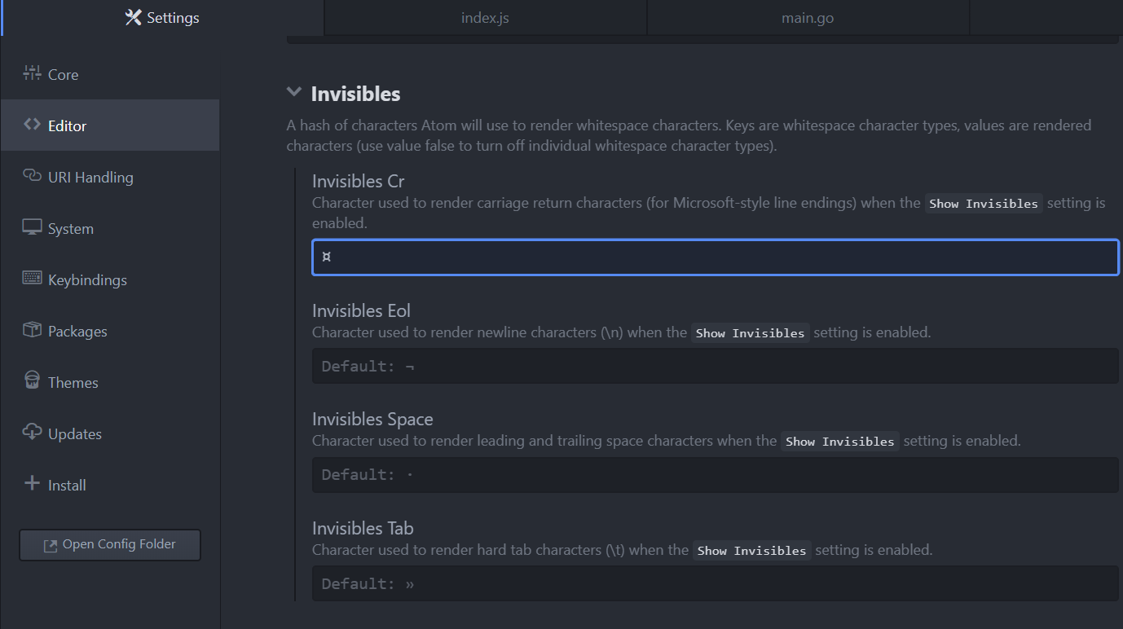Click the Invisibles Tab label
The image size is (1123, 629).
point(363,528)
